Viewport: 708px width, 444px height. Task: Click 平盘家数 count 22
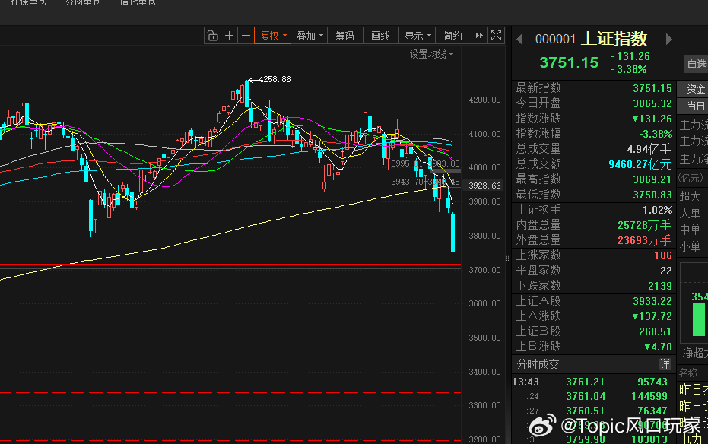coord(666,271)
